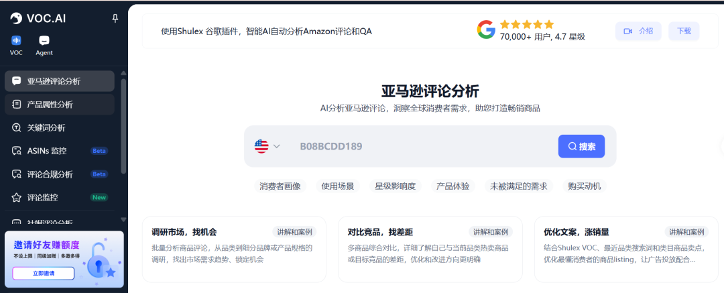
Task: Click the ASIN search input field
Action: [425, 146]
